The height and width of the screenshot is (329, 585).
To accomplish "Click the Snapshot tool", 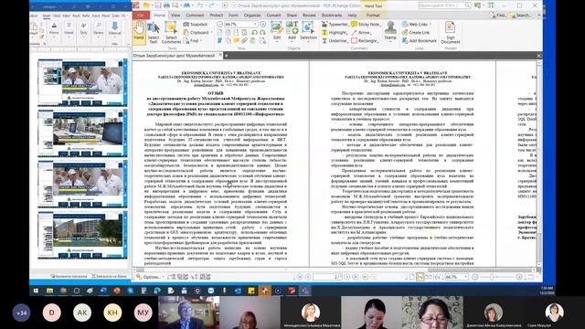I will [x=196, y=25].
